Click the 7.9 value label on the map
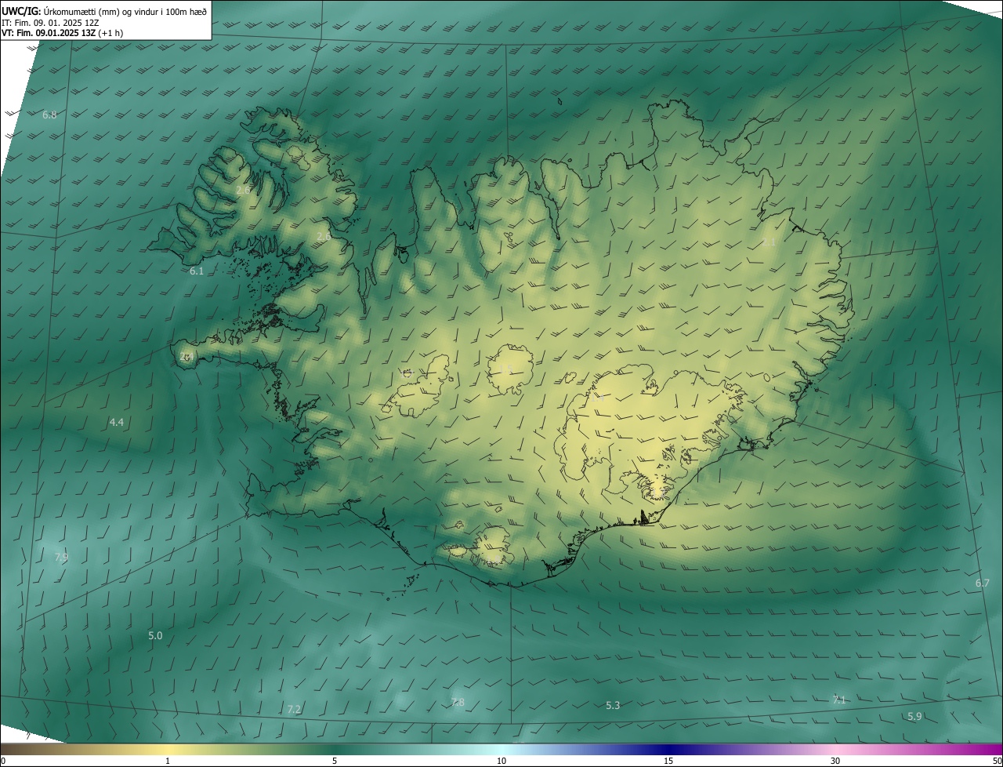This screenshot has height=767, width=1003. (61, 558)
